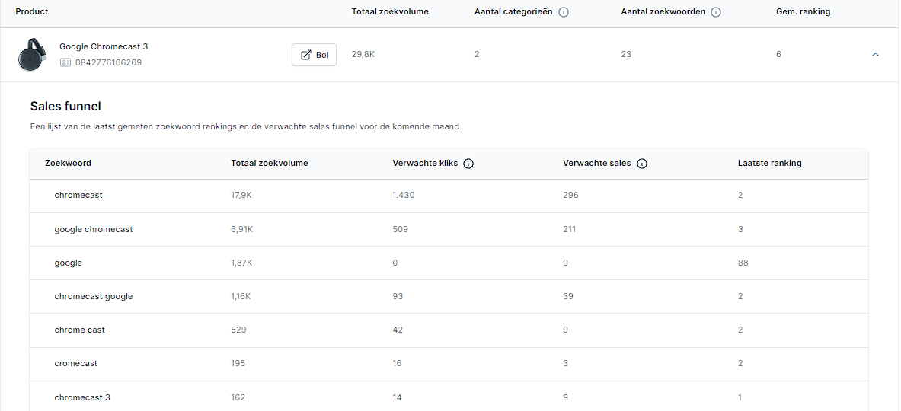The height and width of the screenshot is (411, 901).
Task: Click the 6,91K search volume cell
Action: pyautogui.click(x=242, y=229)
